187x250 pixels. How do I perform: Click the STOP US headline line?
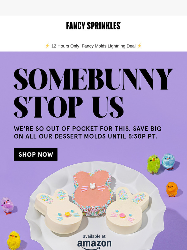[69, 107]
